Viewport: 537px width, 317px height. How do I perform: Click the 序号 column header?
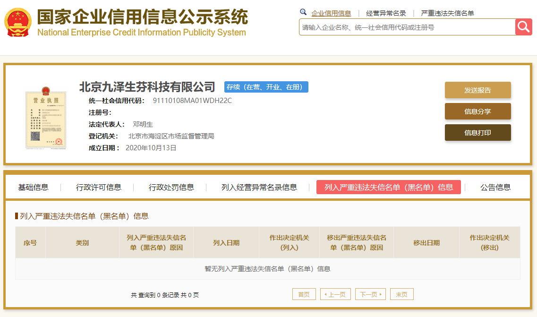[30, 243]
